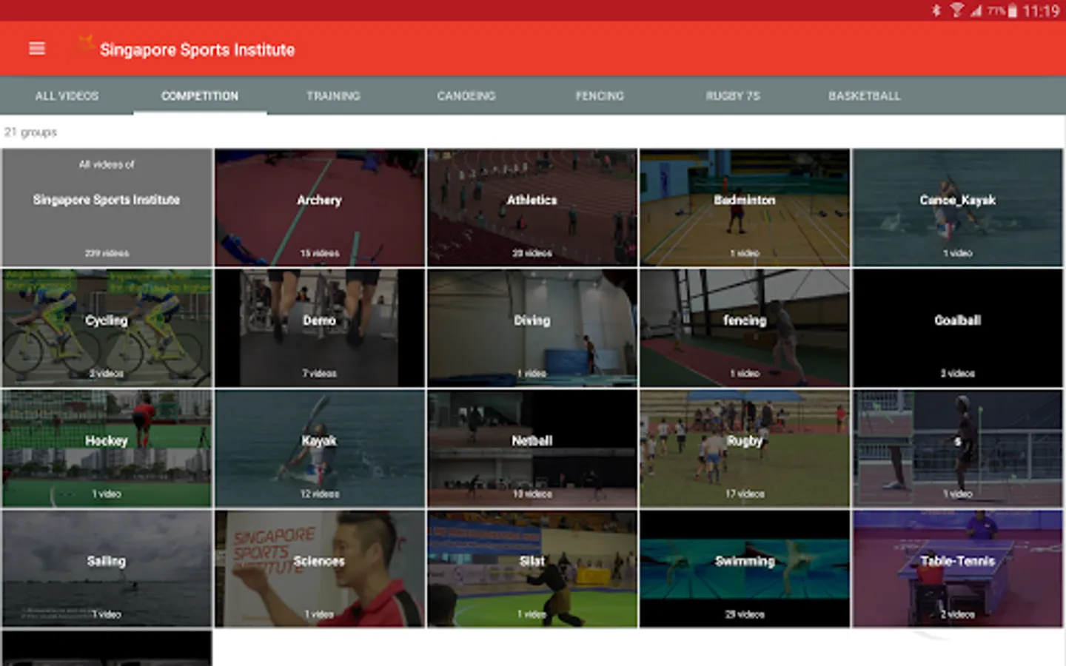The height and width of the screenshot is (666, 1066).
Task: Select the Competition tab
Action: 200,96
